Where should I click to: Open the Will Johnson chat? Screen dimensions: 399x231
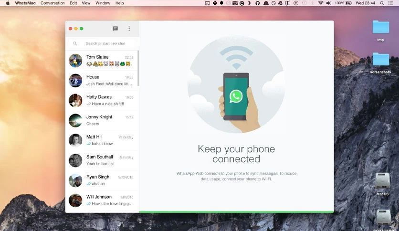[102, 200]
